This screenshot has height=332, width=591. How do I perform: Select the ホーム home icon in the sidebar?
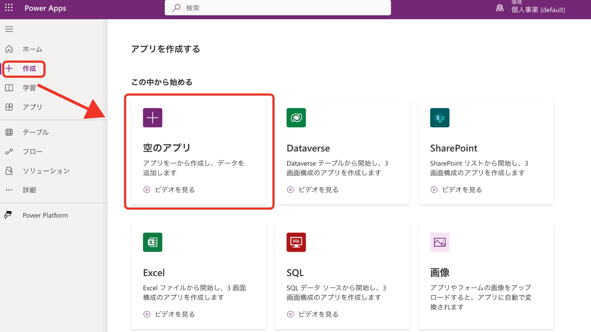(9, 49)
